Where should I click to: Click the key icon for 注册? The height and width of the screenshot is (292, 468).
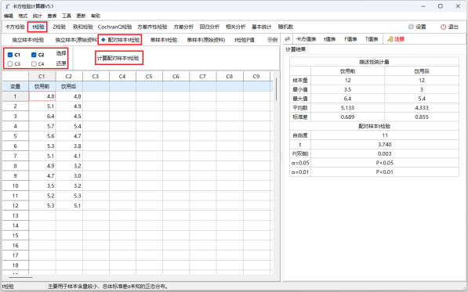coord(390,39)
